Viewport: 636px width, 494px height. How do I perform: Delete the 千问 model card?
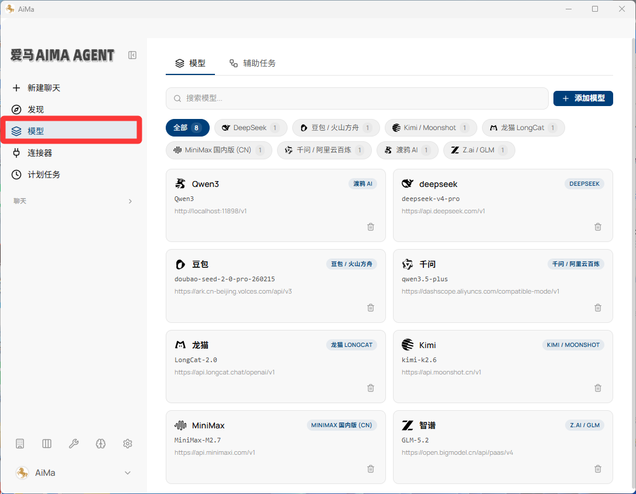[x=598, y=308]
